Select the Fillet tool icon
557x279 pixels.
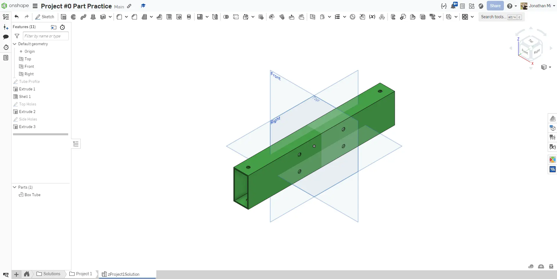(x=119, y=17)
